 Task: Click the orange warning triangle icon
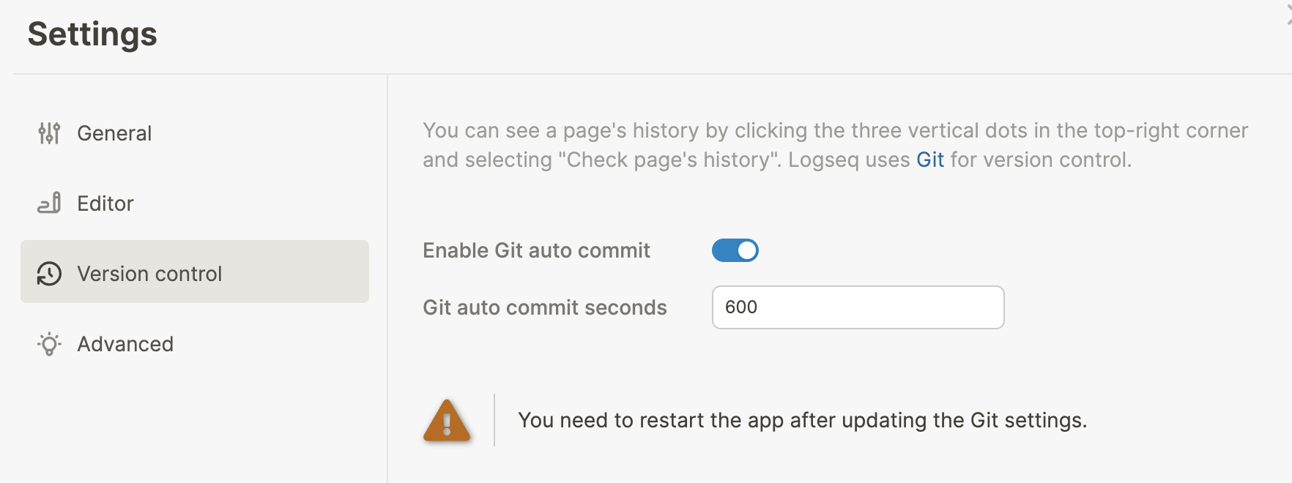pyautogui.click(x=446, y=421)
